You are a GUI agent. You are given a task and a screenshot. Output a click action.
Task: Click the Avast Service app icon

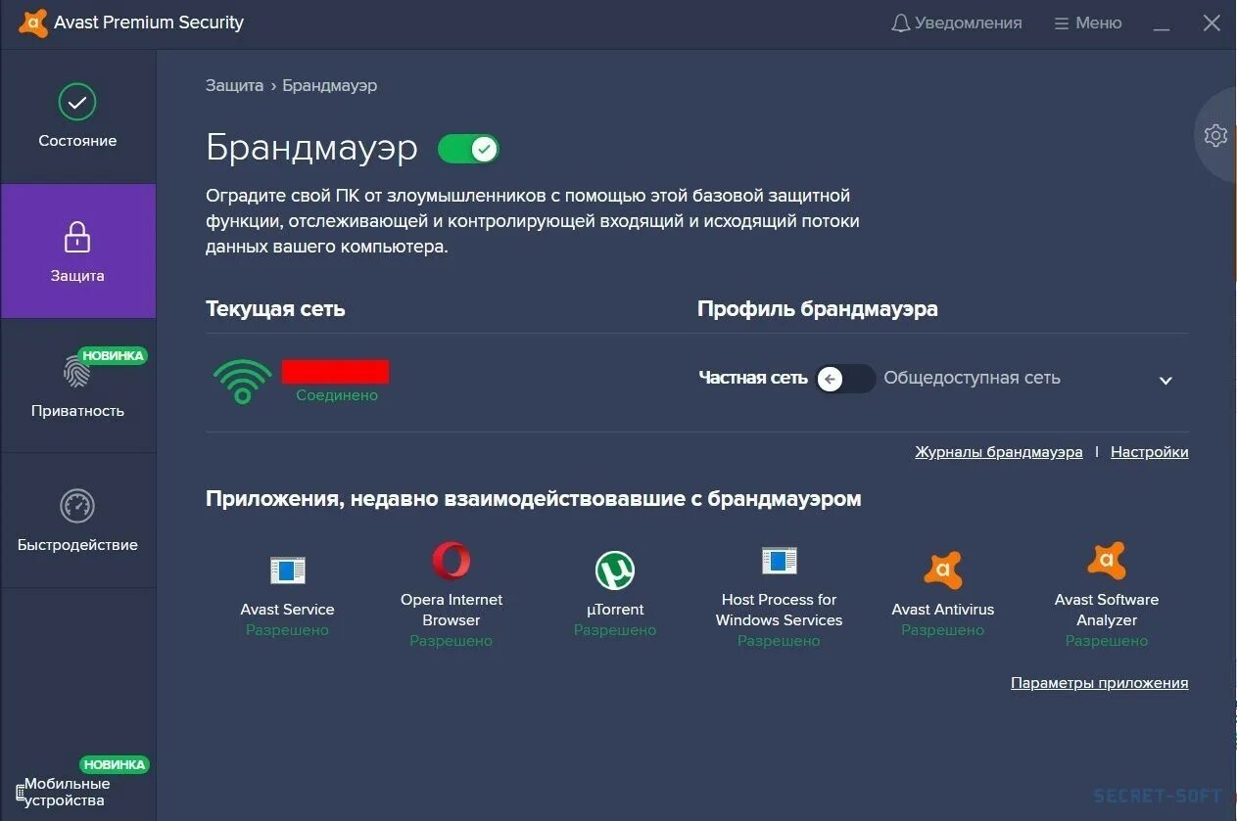coord(288,570)
